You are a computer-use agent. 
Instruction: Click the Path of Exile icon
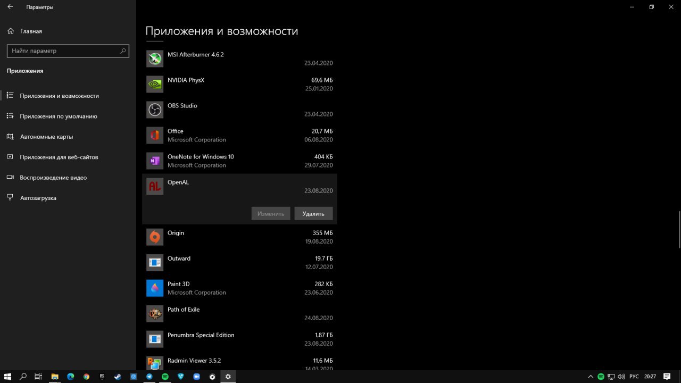pos(155,313)
